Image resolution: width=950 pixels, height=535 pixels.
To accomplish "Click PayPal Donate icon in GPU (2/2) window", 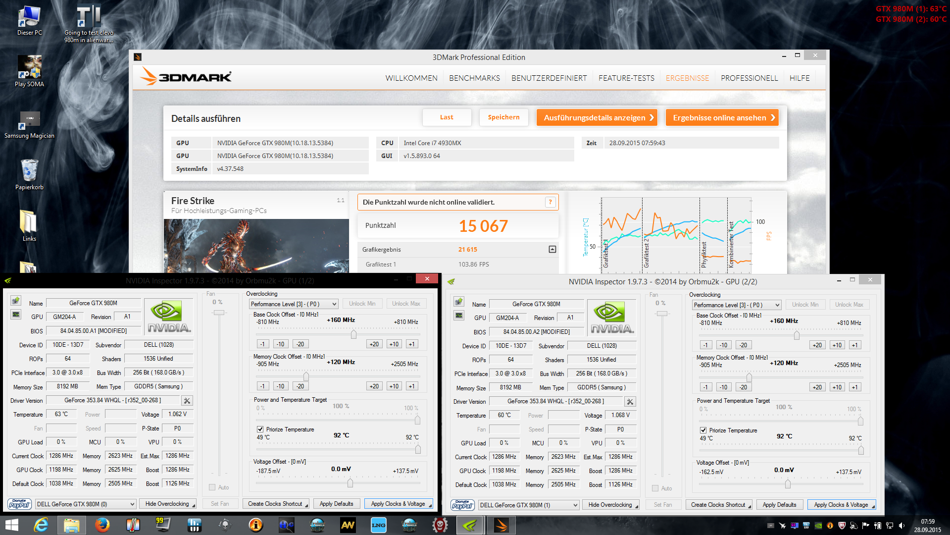I will 462,505.
